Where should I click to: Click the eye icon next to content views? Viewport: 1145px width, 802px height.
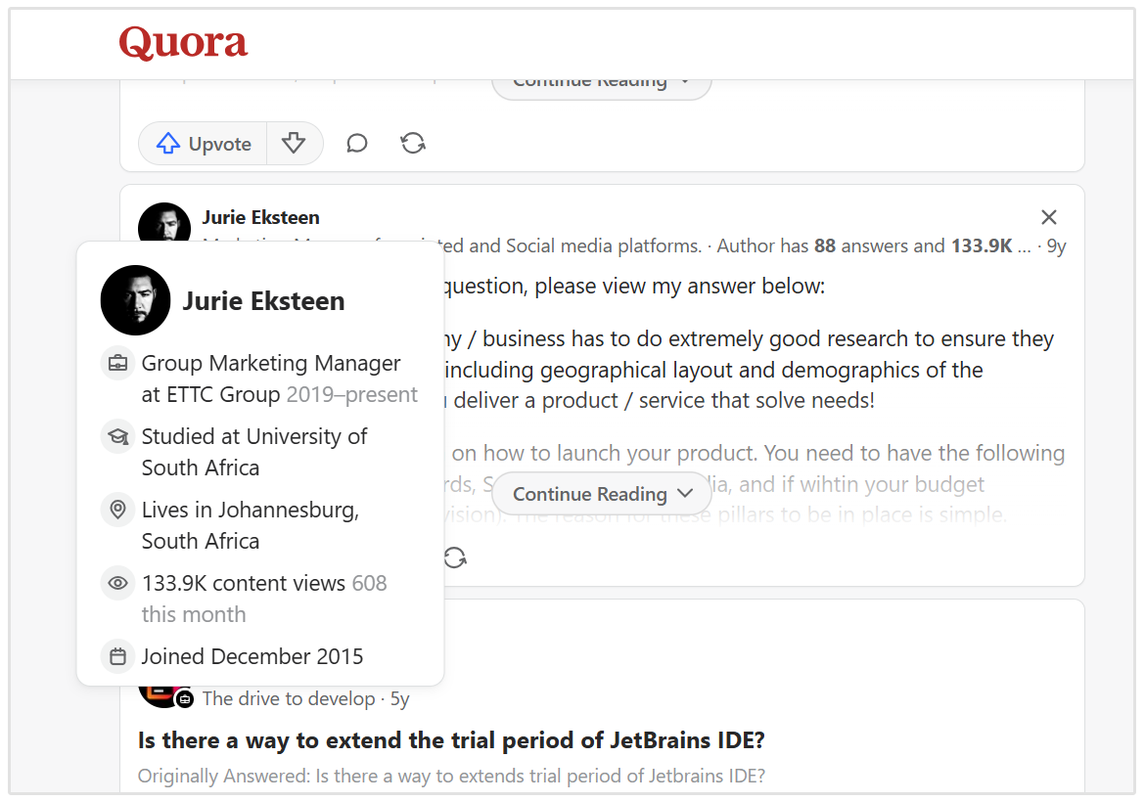[117, 583]
